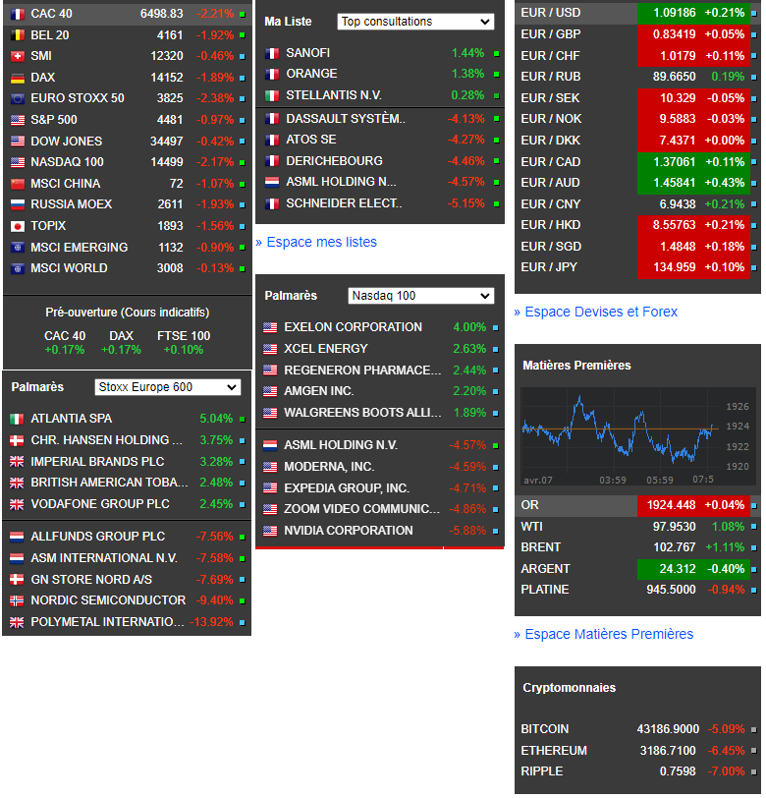Open SCHNEIDER ELECT.. in Ma Liste
Image resolution: width=766 pixels, height=798 pixels.
coord(380,204)
